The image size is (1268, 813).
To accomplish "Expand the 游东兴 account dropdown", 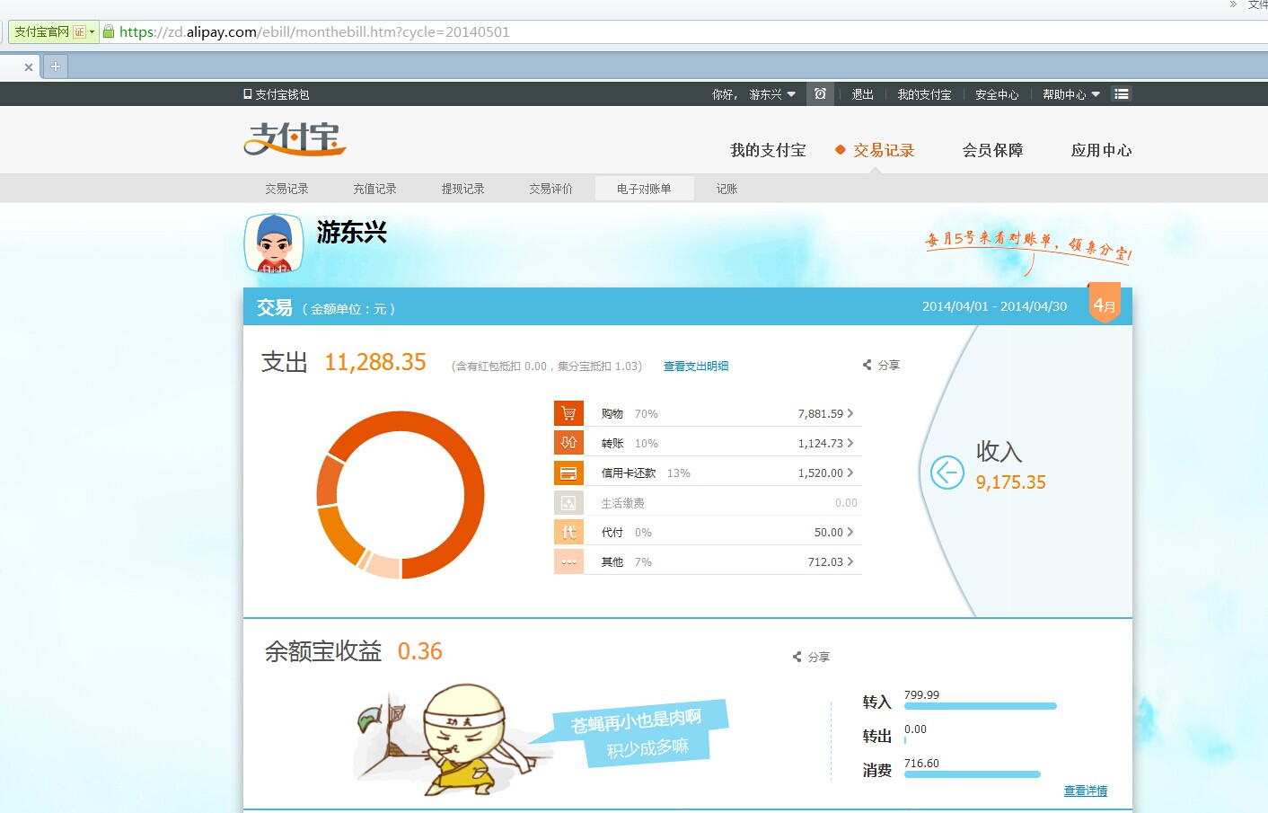I will pos(772,94).
